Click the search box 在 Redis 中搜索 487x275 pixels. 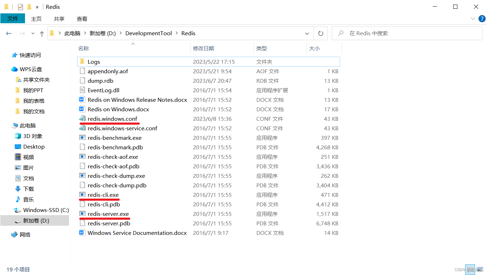click(x=407, y=33)
